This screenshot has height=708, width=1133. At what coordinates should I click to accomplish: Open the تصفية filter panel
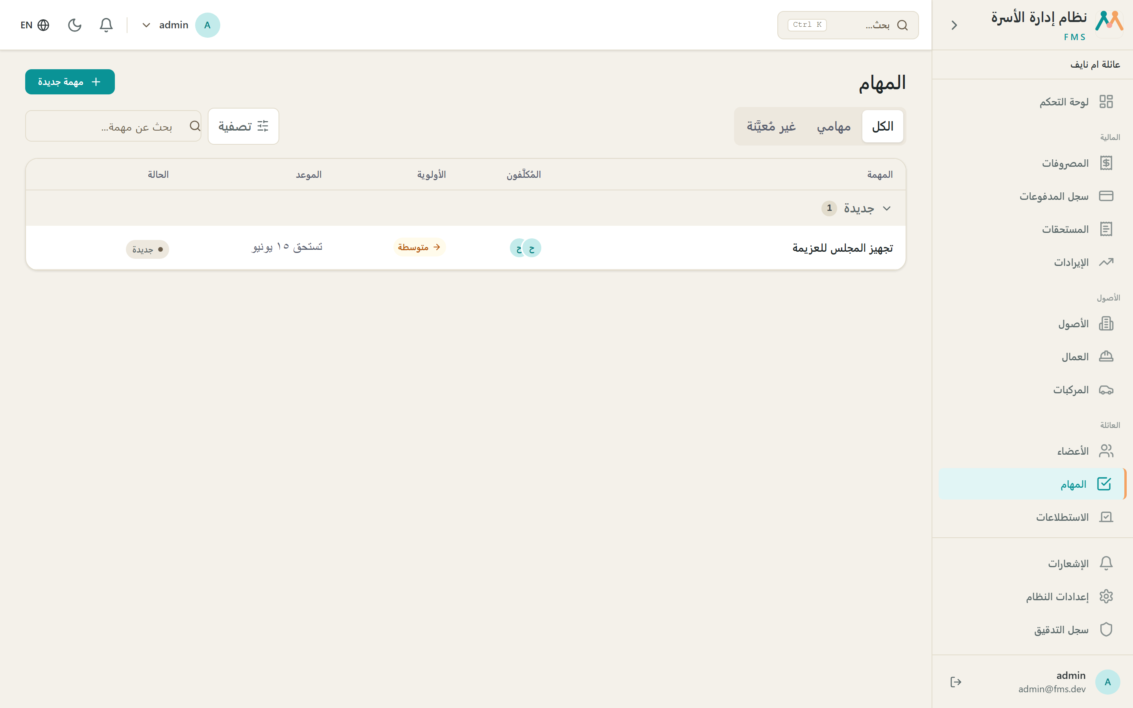244,126
